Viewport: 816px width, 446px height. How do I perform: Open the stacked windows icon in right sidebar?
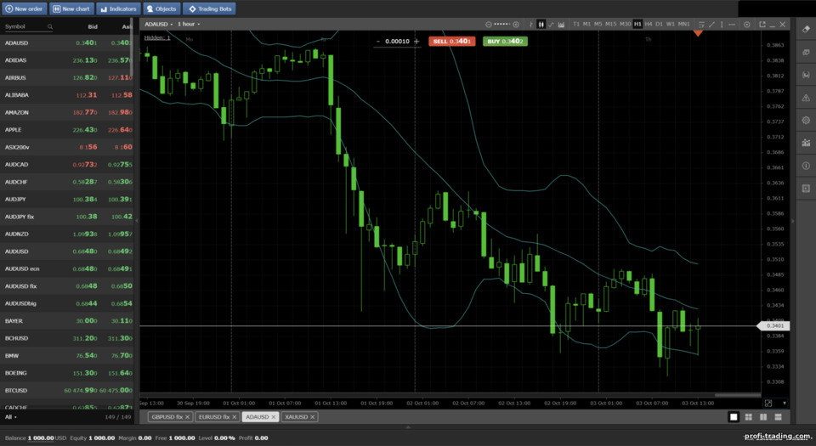point(806,53)
